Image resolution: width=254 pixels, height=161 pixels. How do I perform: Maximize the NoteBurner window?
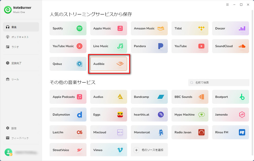[241, 5]
